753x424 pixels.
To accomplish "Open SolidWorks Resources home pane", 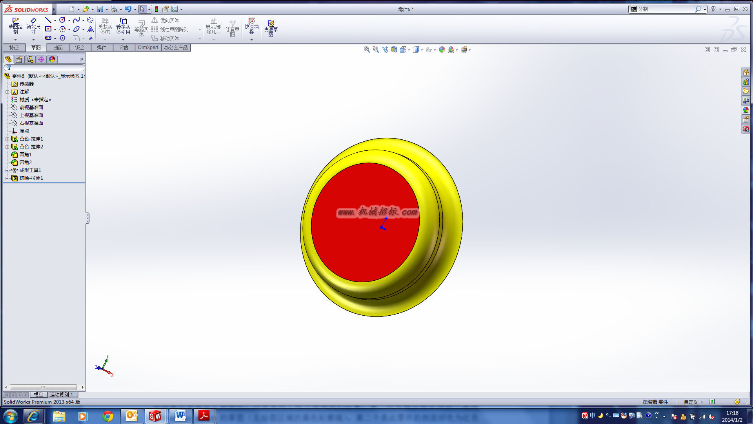I will pos(746,73).
